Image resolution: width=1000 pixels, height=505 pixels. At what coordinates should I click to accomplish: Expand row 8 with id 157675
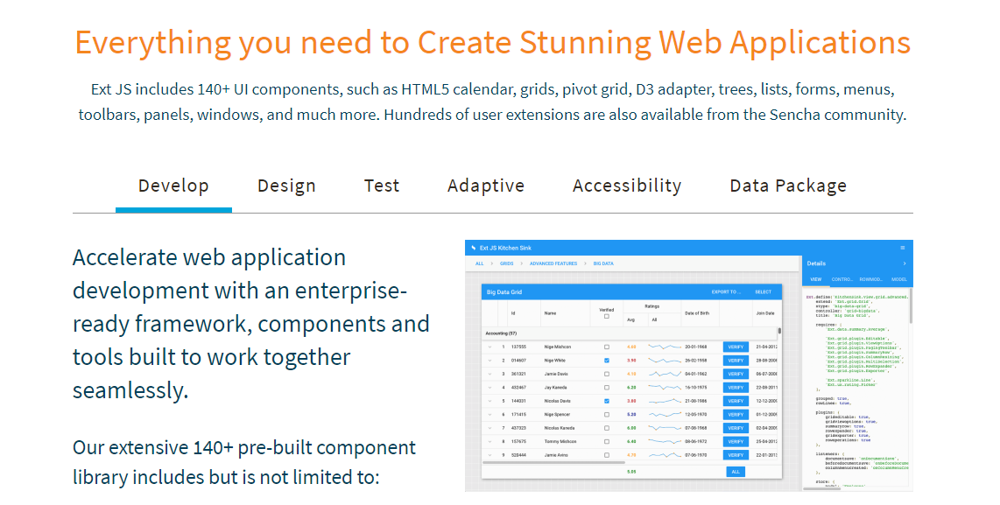point(489,442)
